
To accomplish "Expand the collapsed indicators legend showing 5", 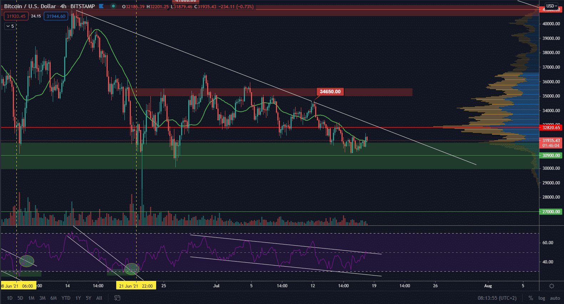I will 10,26.
